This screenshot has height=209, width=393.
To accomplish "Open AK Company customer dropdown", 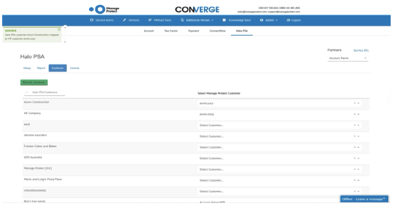I will tap(358, 114).
